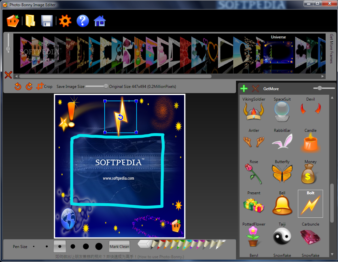Open settings with the orange gear icon
Image resolution: width=338 pixels, height=262 pixels.
click(x=65, y=21)
